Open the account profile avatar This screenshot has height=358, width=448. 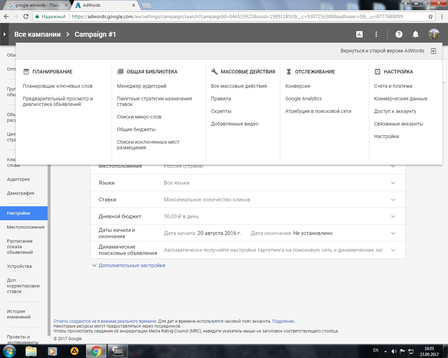(x=434, y=34)
